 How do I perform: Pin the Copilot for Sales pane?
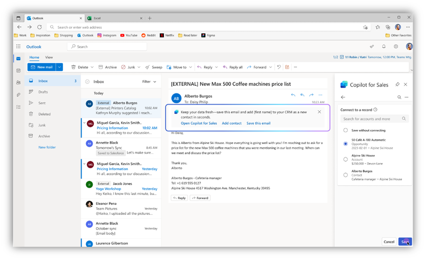(x=397, y=84)
